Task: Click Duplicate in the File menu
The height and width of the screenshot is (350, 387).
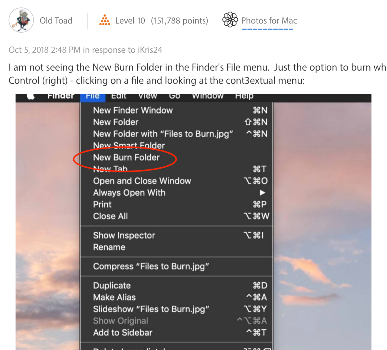Action: (112, 286)
